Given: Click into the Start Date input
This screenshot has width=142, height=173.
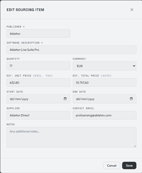Looking at the screenshot, I should tap(38, 99).
